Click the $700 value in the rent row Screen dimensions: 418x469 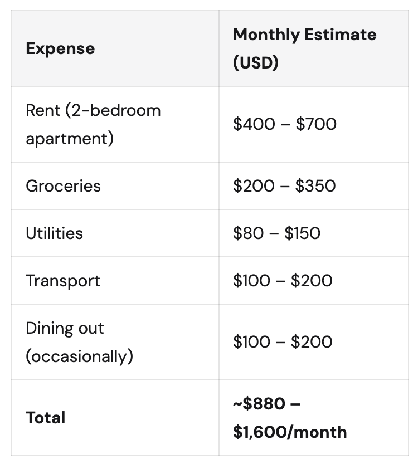tap(316, 124)
